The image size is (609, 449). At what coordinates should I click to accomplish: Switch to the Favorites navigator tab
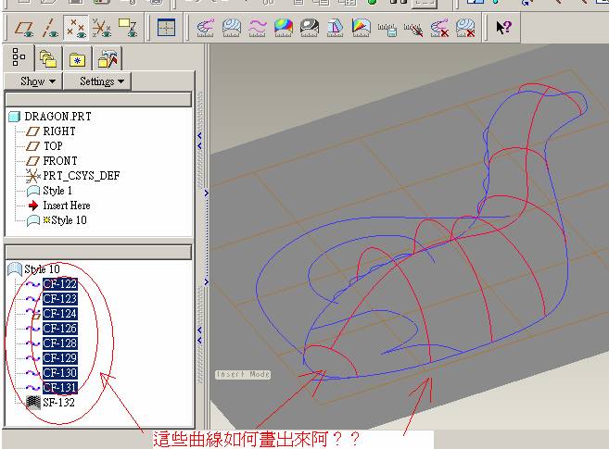click(x=77, y=59)
